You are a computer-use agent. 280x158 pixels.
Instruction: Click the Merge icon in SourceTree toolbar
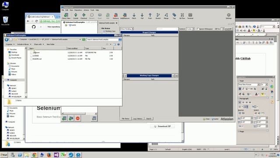tap(166, 16)
